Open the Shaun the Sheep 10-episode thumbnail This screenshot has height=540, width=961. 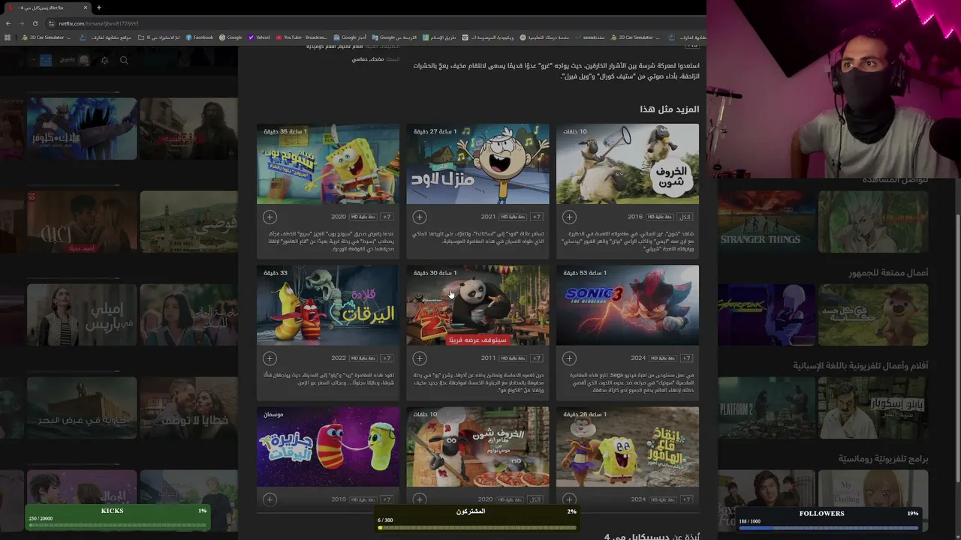tap(628, 164)
